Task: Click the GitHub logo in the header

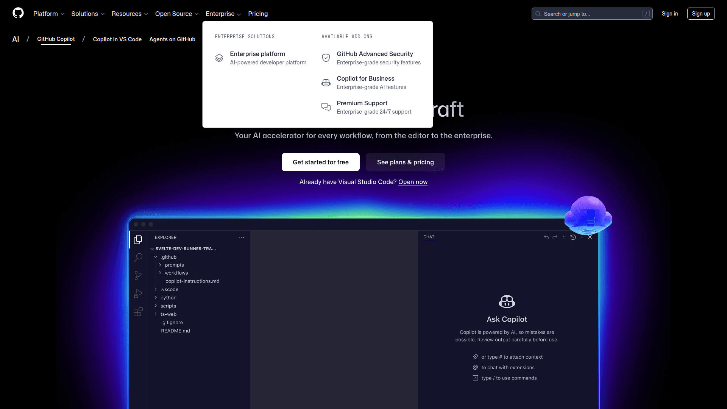Action: click(x=18, y=13)
